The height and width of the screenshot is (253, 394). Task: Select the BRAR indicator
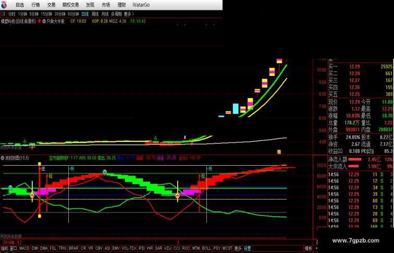[73, 248]
